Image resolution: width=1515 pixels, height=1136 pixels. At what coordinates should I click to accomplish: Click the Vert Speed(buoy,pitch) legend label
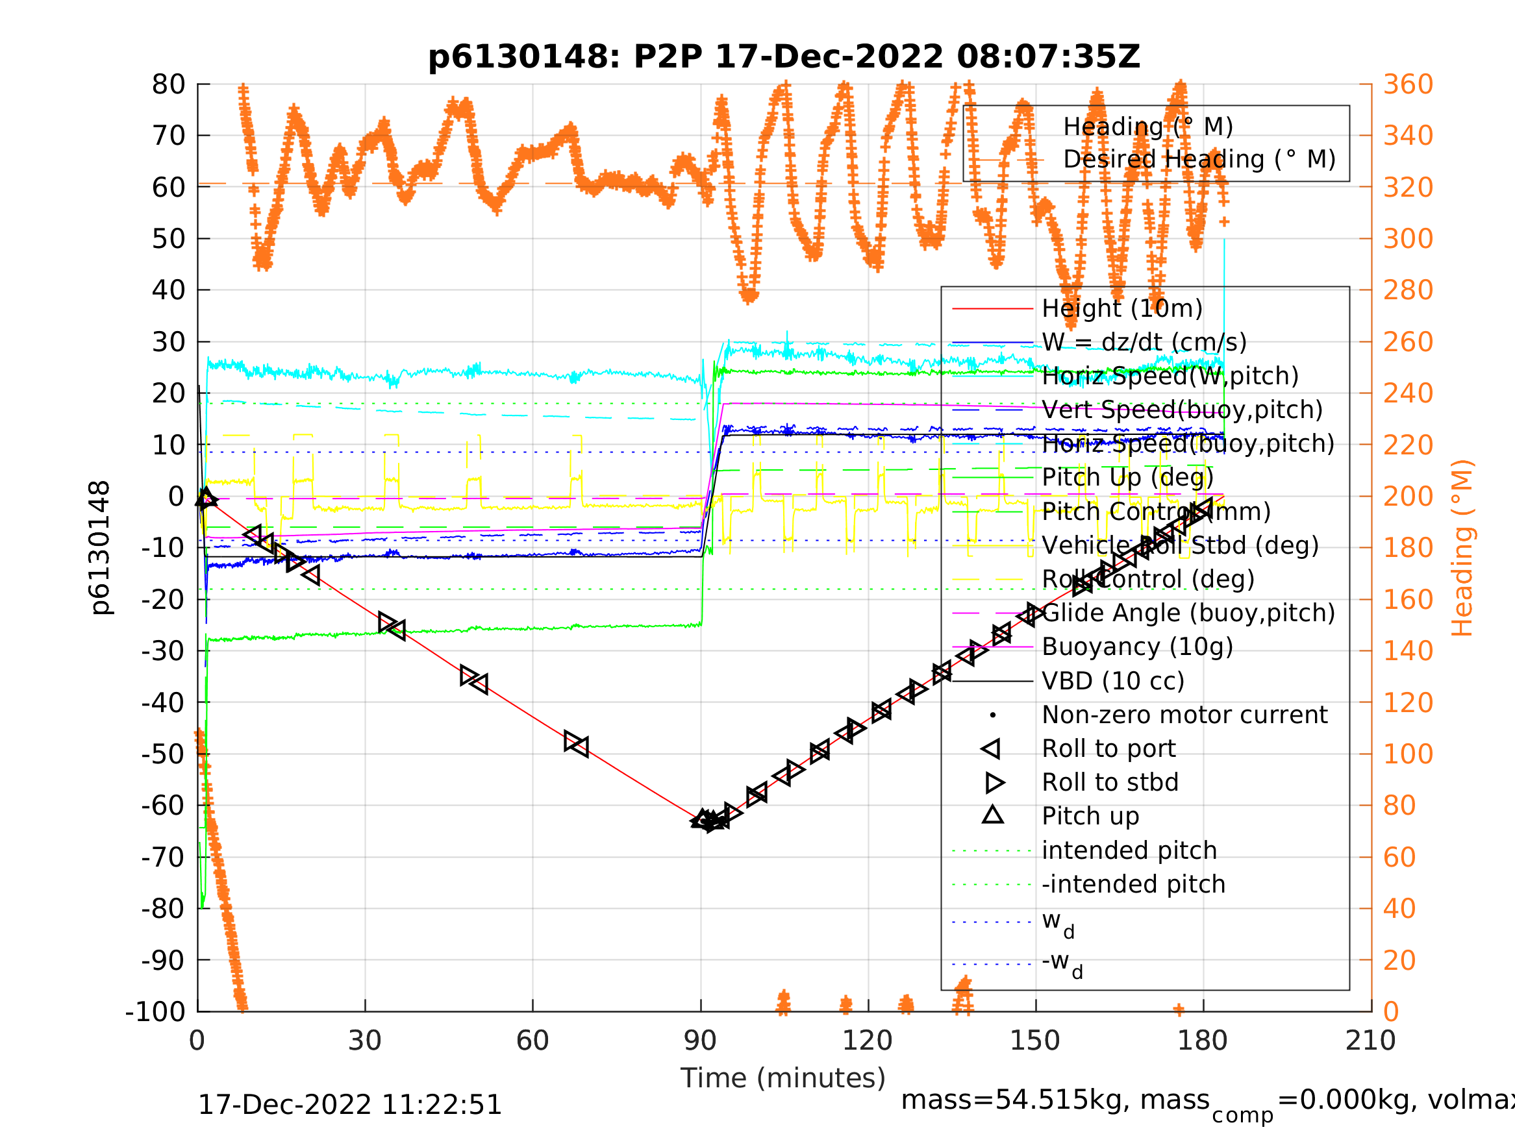1182,410
